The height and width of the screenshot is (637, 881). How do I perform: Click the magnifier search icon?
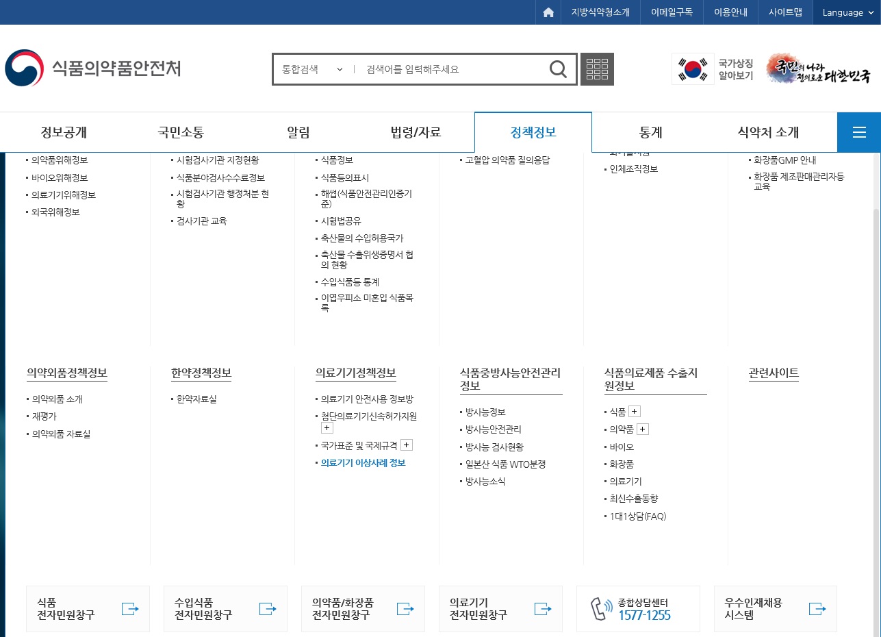coord(558,69)
